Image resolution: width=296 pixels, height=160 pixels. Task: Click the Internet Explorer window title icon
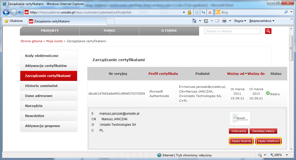tap(4, 4)
